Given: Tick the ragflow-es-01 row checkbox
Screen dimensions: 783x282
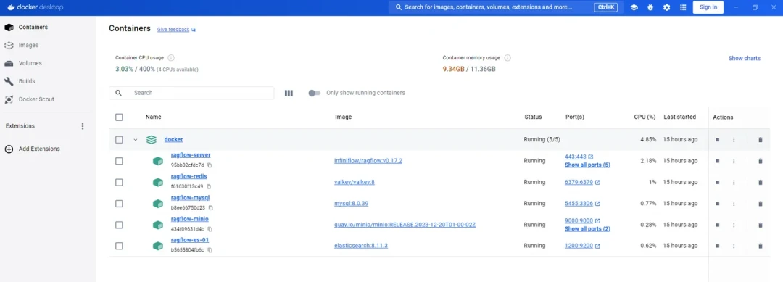Looking at the screenshot, I should click(x=119, y=246).
